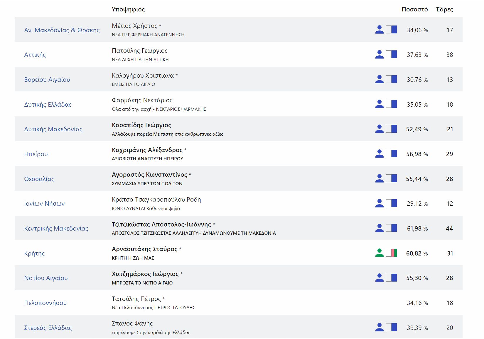
Task: Click seat count 38 for Αττικής
Action: [450, 55]
